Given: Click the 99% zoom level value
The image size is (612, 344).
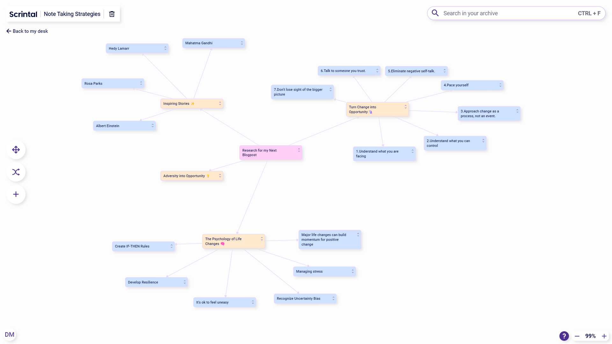Looking at the screenshot, I should coord(590,336).
